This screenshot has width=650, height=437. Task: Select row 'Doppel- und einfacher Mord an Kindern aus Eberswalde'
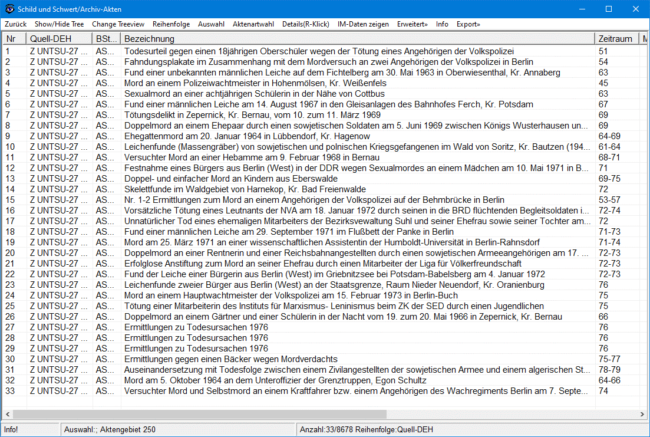324,179
